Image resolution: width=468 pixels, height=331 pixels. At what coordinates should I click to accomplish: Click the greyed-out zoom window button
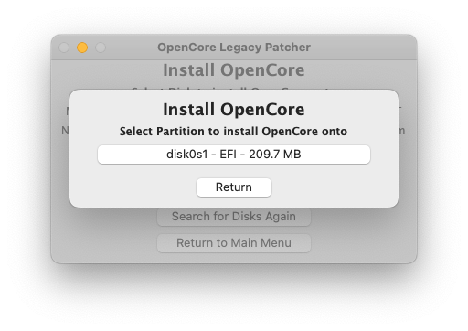(x=101, y=48)
